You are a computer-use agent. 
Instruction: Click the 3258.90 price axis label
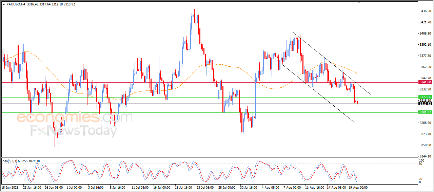point(425,145)
